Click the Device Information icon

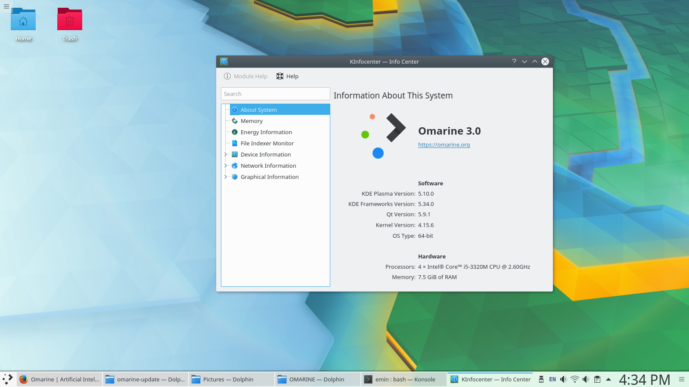tap(235, 154)
